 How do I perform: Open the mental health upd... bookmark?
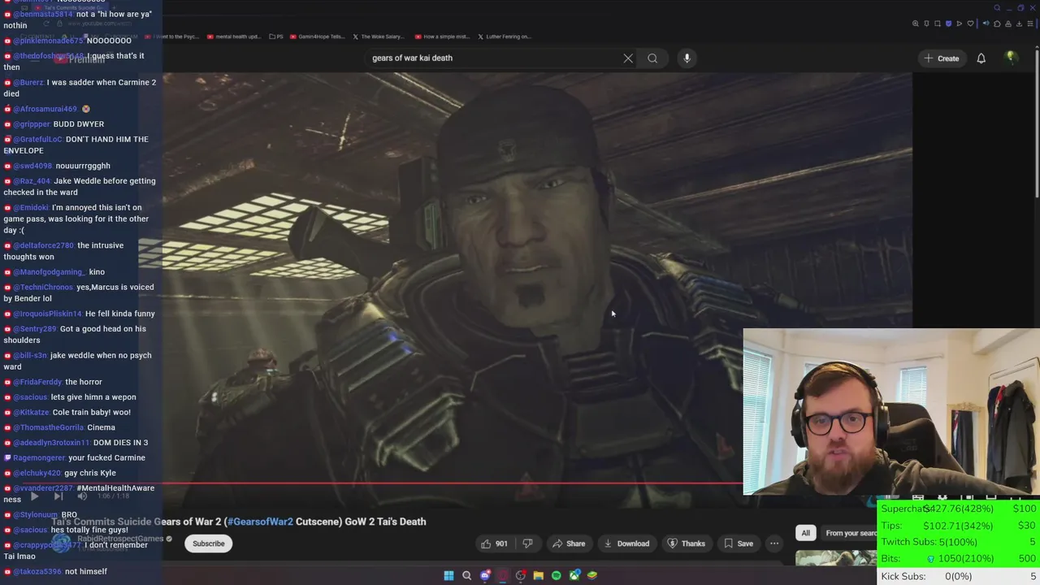point(234,37)
